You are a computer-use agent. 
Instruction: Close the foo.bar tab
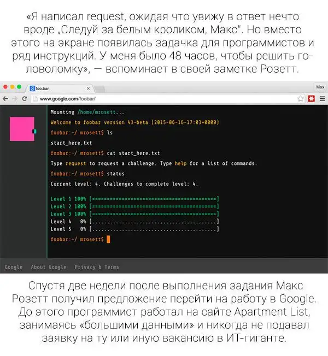pyautogui.click(x=88, y=88)
